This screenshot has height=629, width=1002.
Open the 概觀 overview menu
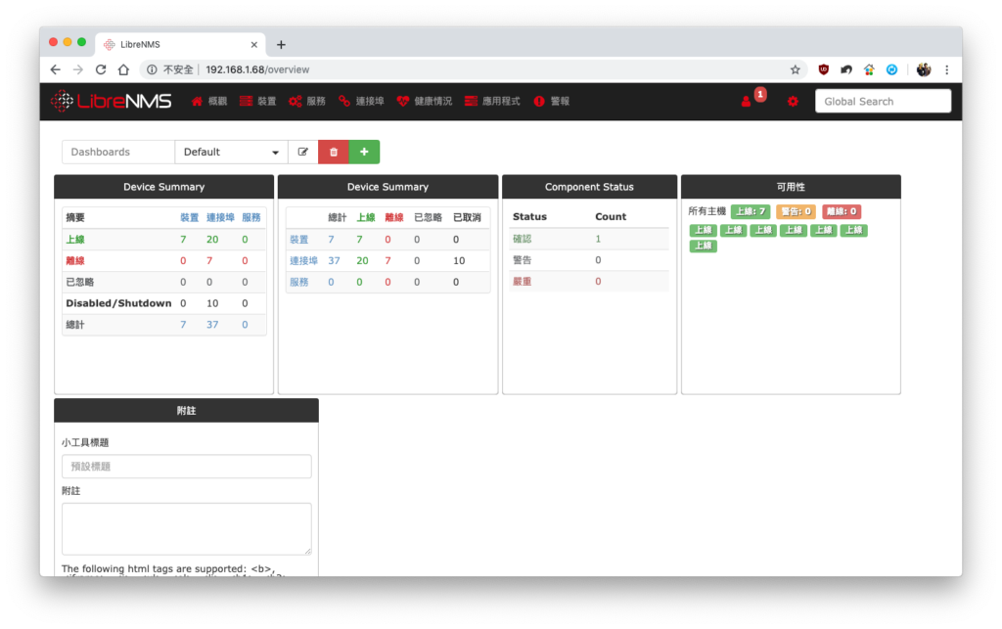(209, 102)
